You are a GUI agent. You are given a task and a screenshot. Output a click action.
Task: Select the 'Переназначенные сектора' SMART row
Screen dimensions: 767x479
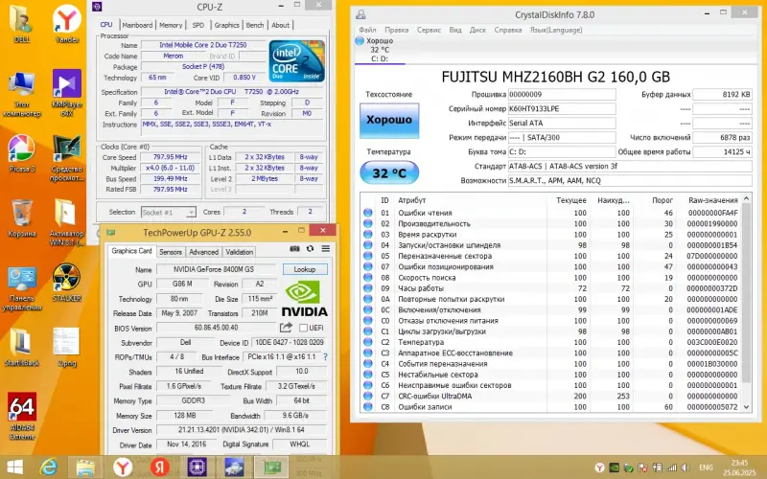coord(551,256)
